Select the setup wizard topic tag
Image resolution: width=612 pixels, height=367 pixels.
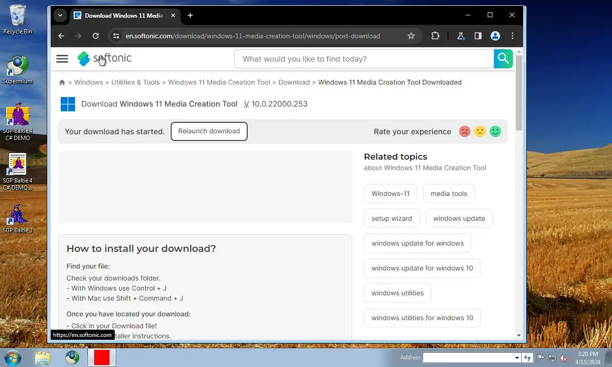[x=392, y=218]
